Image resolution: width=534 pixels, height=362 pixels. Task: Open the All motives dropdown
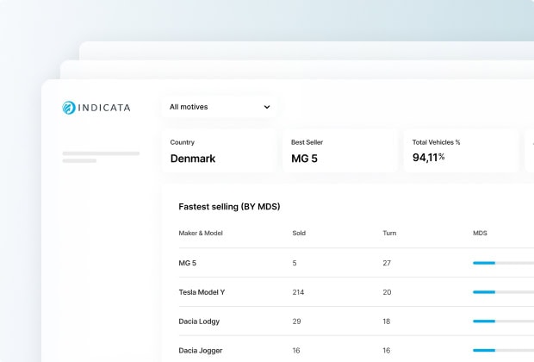[x=220, y=107]
